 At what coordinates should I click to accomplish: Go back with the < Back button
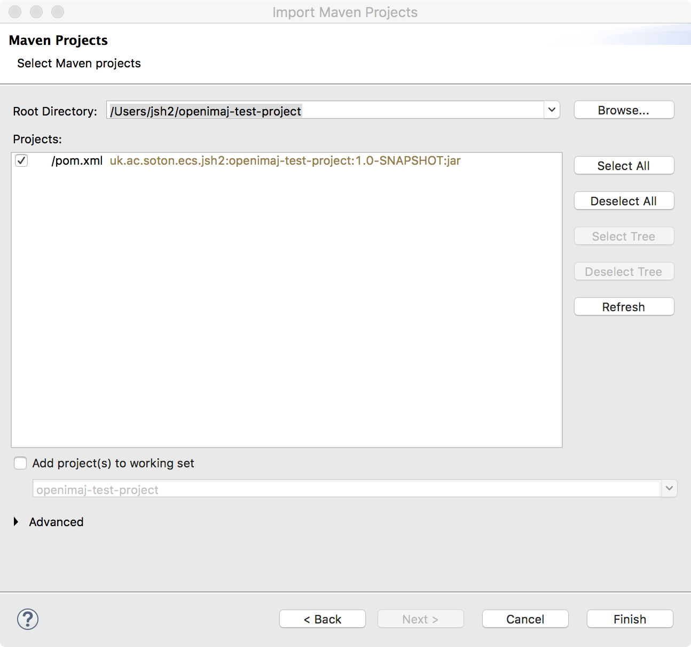pos(322,619)
